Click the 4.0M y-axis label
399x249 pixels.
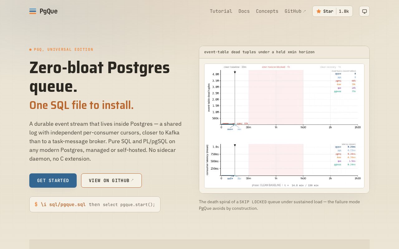(x=215, y=74)
